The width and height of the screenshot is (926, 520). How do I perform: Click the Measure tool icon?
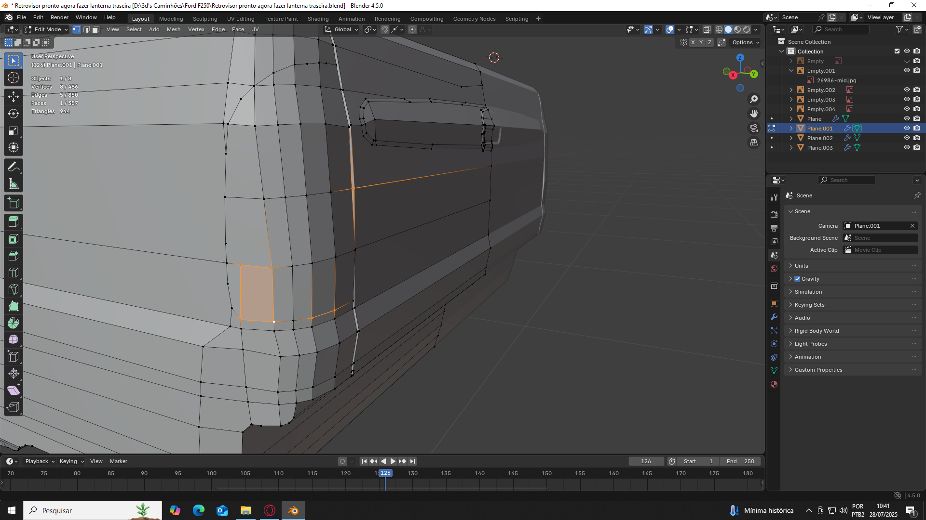pyautogui.click(x=14, y=184)
